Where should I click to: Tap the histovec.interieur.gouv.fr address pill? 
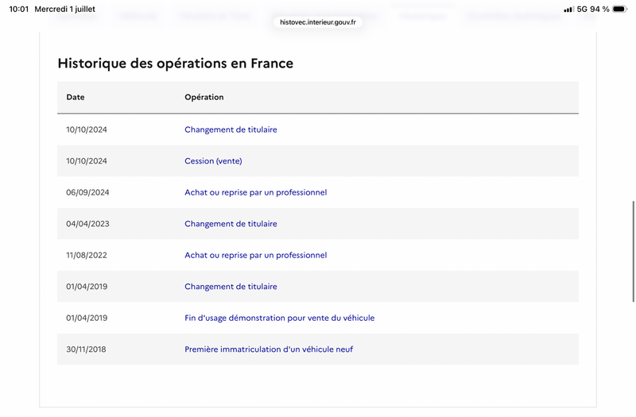pyautogui.click(x=318, y=22)
